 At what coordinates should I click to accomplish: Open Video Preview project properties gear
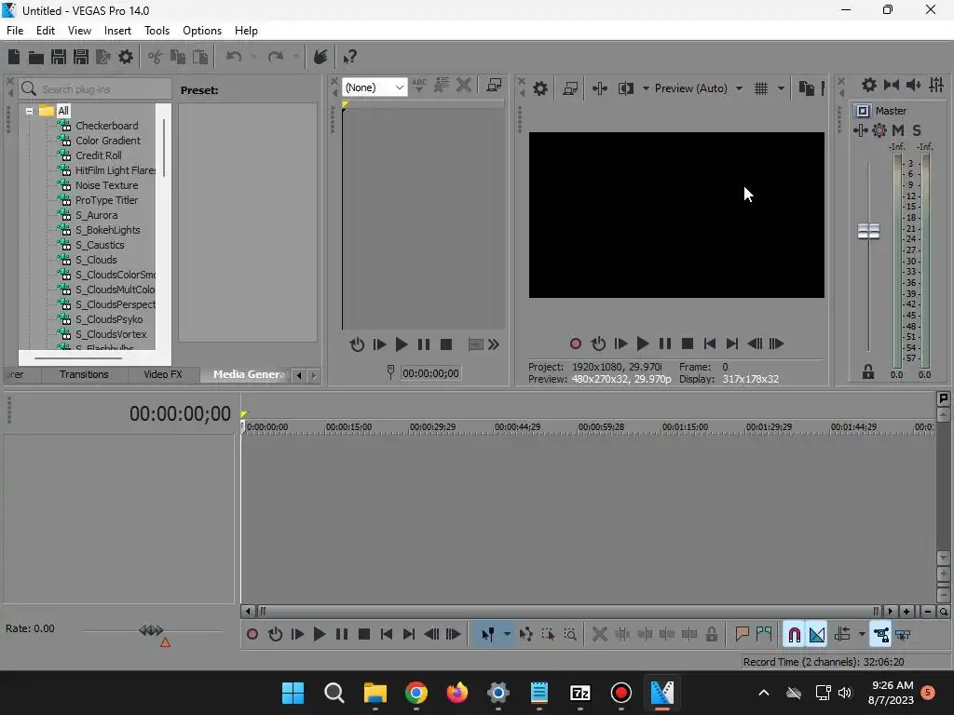pyautogui.click(x=540, y=88)
